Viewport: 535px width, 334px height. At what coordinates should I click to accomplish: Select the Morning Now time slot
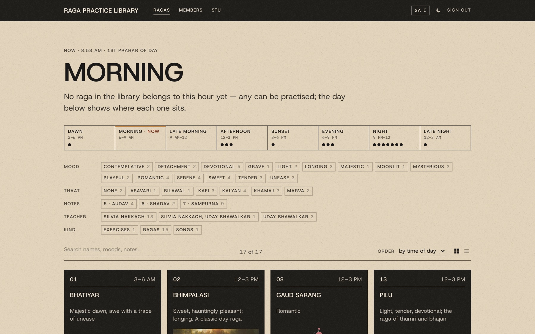tap(140, 138)
